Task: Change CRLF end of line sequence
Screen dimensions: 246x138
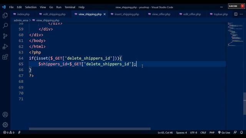Action: [203, 133]
